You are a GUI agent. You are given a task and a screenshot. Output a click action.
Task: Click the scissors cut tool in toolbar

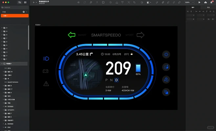pos(97,2)
